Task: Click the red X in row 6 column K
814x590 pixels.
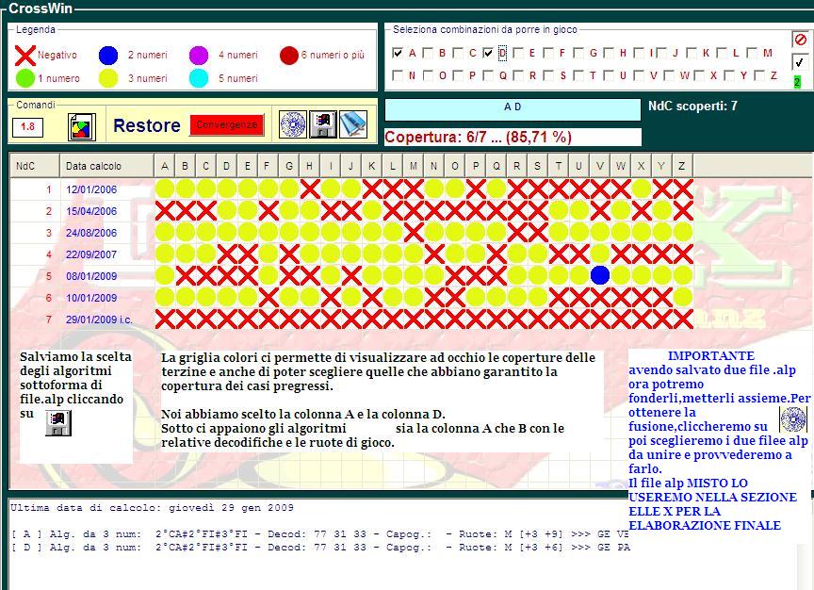Action: click(372, 297)
